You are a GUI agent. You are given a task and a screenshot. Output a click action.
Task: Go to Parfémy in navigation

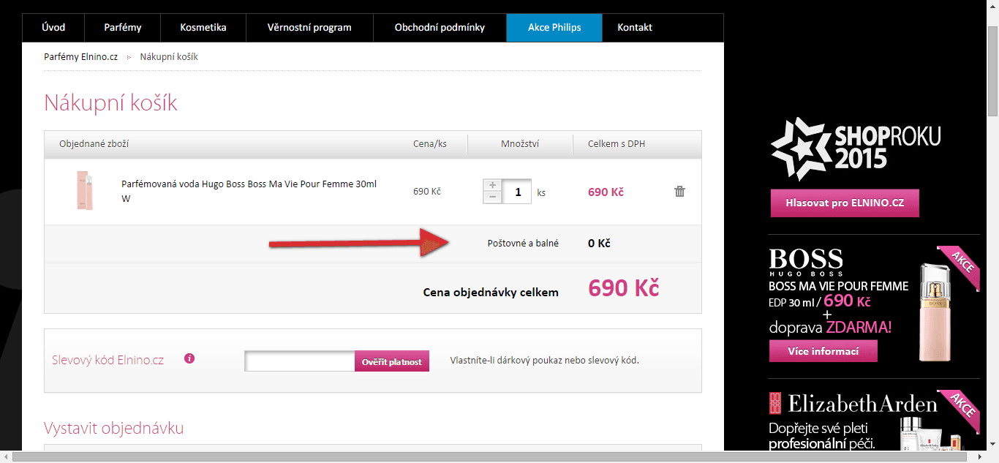[x=121, y=28]
